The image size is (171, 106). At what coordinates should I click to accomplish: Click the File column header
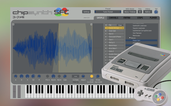pos(110,25)
